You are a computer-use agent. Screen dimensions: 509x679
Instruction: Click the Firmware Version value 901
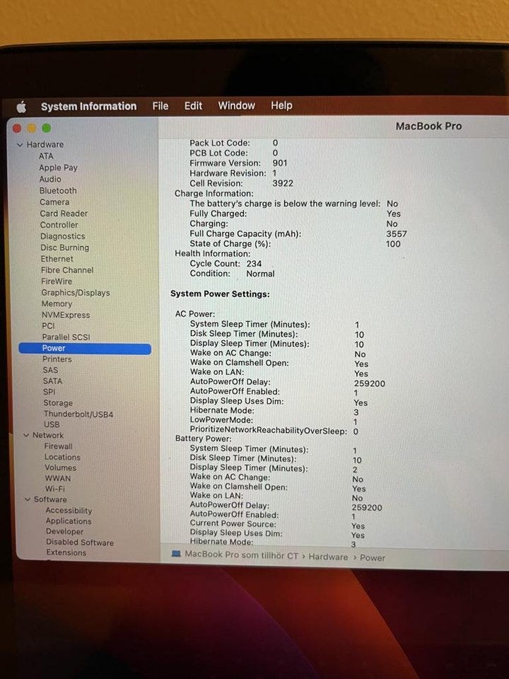click(x=280, y=163)
